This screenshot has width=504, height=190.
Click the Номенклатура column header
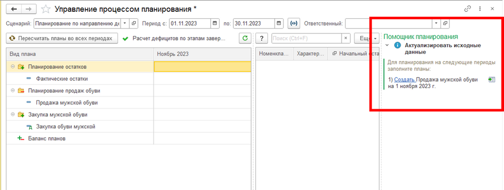click(x=275, y=54)
